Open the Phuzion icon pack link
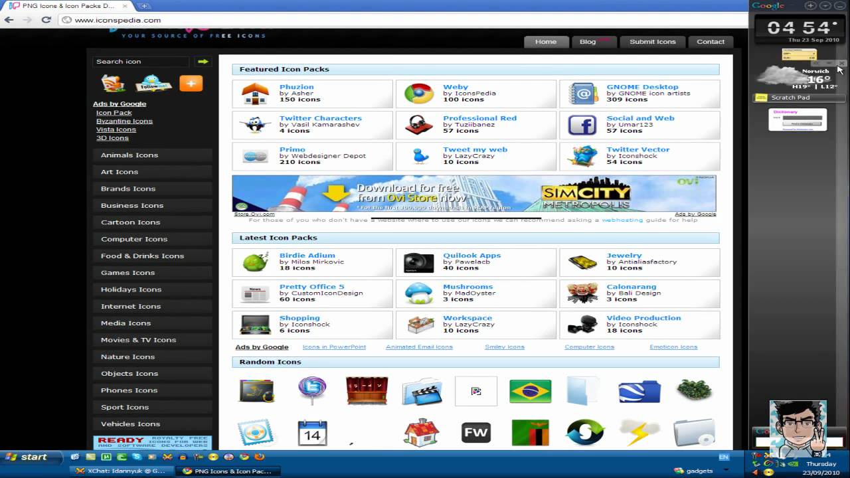 pos(296,87)
